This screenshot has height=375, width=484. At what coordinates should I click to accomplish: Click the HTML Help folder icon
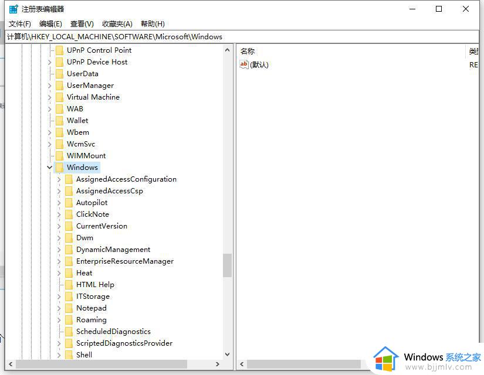(x=69, y=285)
